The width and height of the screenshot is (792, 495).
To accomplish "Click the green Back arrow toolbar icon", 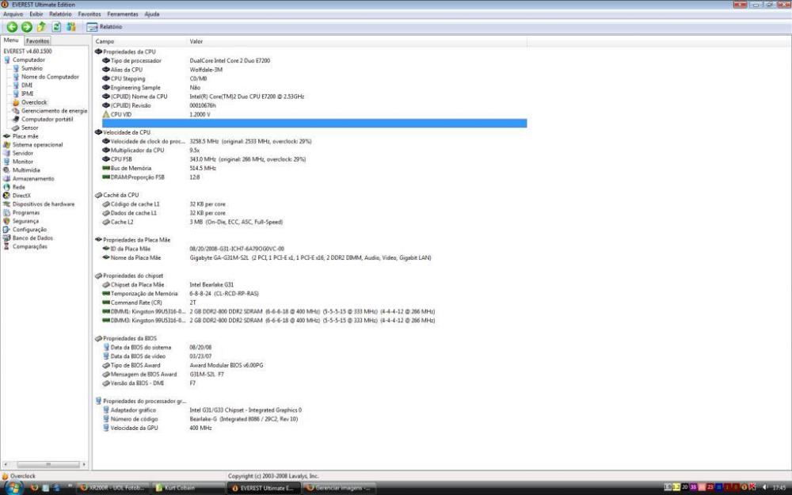I will 12,27.
